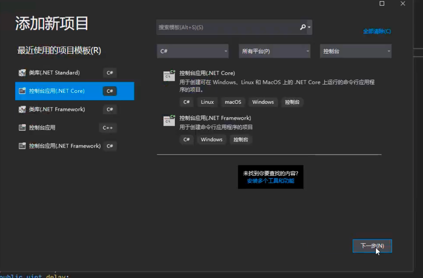The width and height of the screenshot is (423, 278).
Task: Click the 全部清除(C) link
Action: pos(377,31)
